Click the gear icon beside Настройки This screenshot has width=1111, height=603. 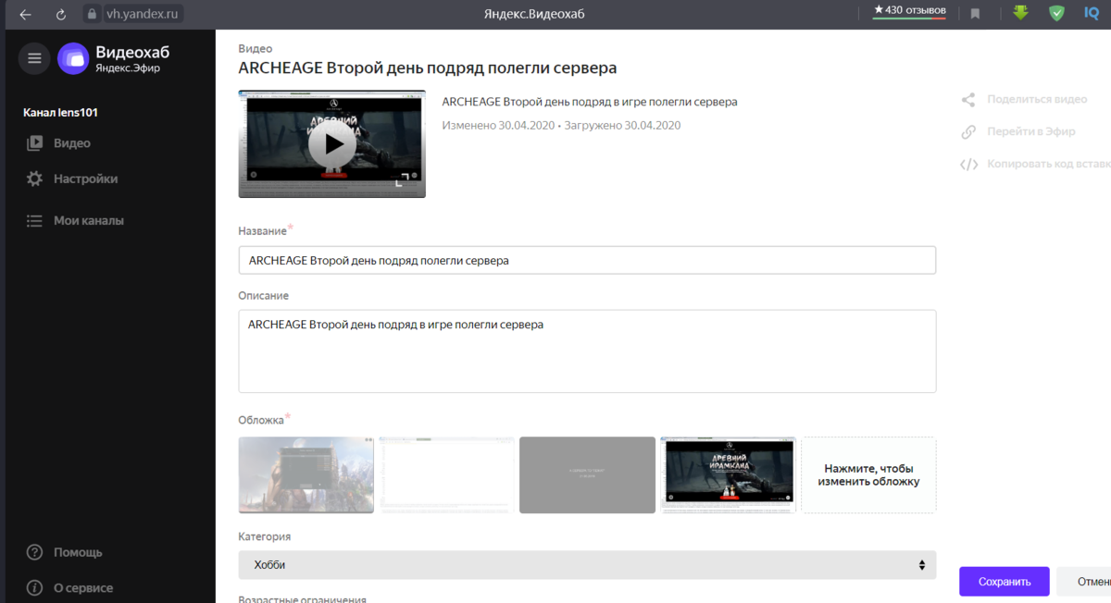pyautogui.click(x=34, y=178)
